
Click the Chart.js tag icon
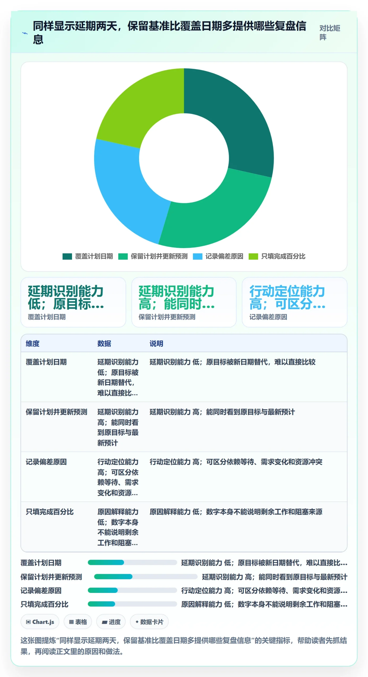pyautogui.click(x=28, y=622)
